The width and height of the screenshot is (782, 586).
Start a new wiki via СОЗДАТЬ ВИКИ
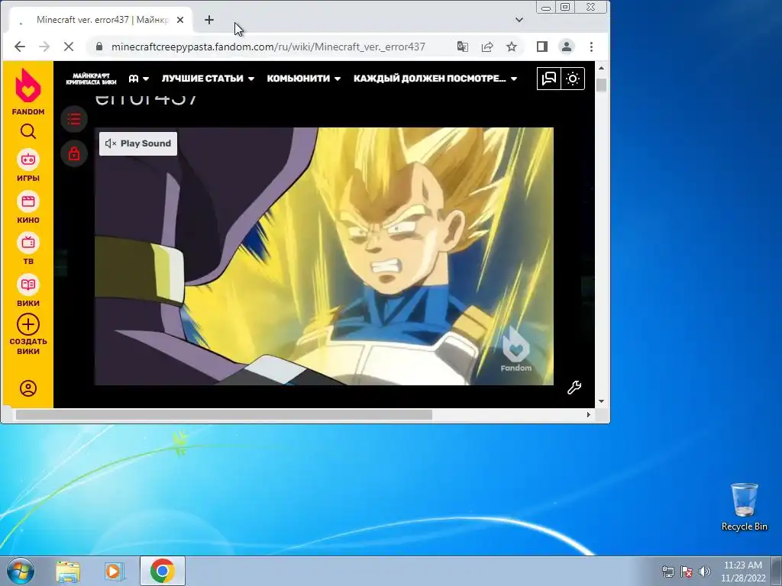click(28, 335)
